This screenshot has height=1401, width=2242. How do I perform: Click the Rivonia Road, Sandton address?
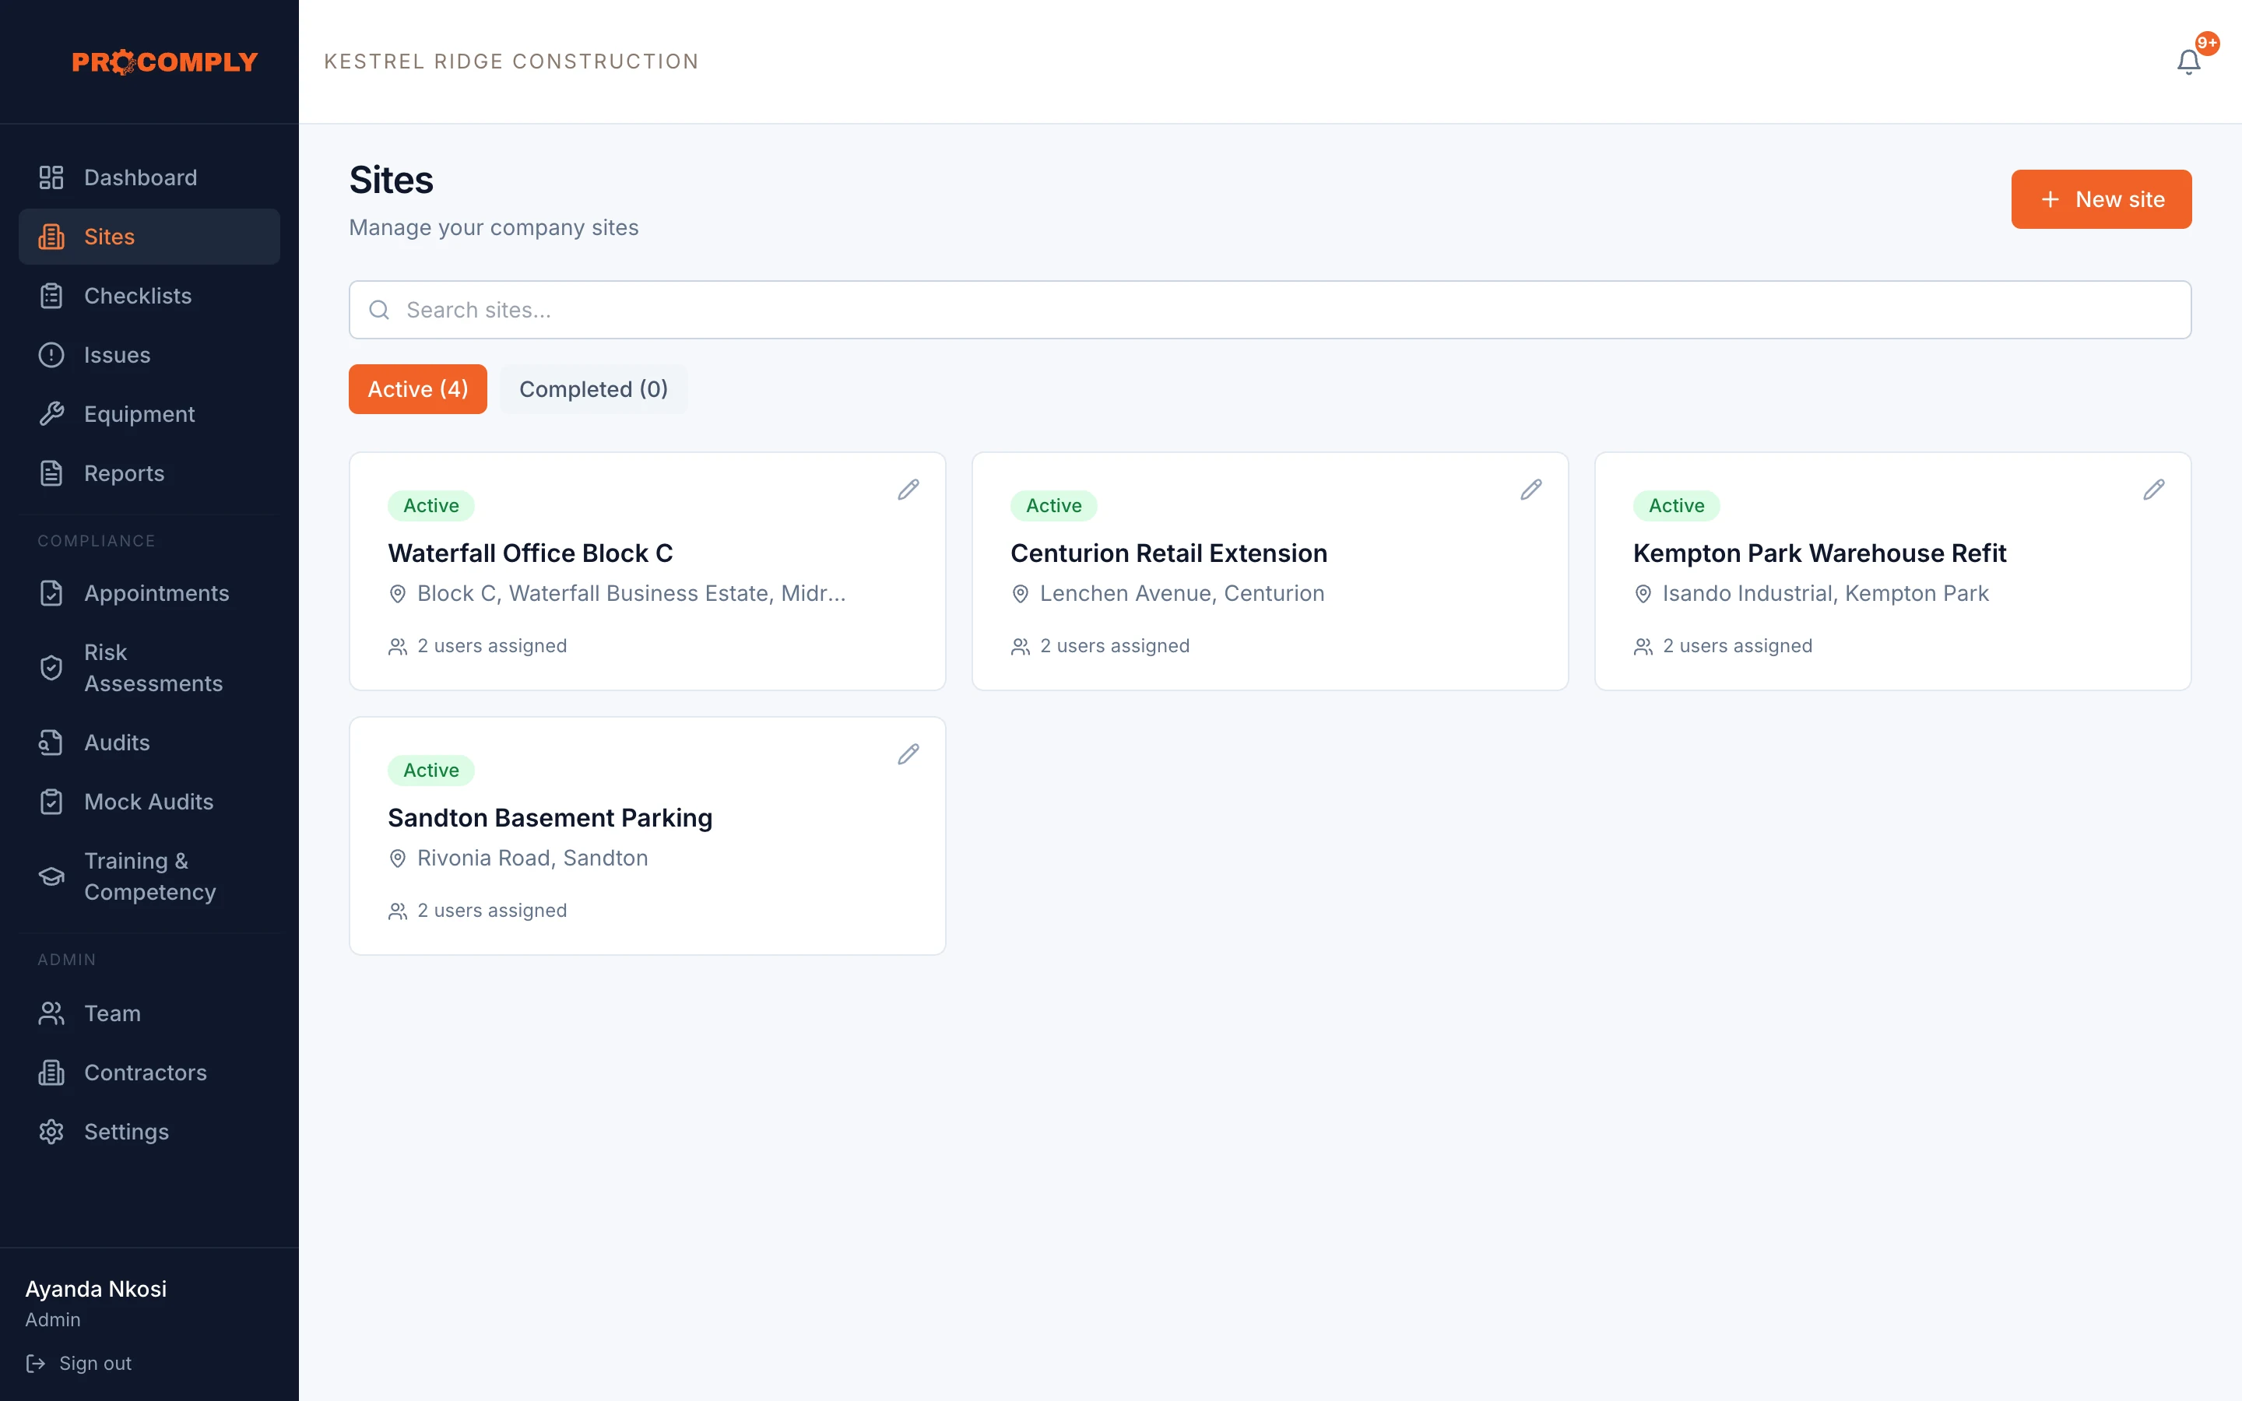tap(532, 858)
